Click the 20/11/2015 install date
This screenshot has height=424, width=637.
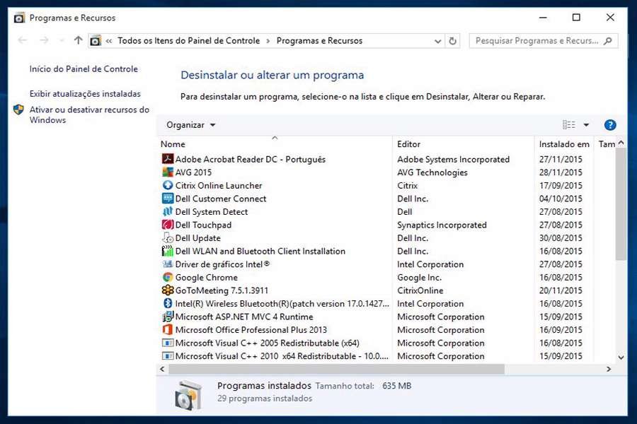(561, 290)
